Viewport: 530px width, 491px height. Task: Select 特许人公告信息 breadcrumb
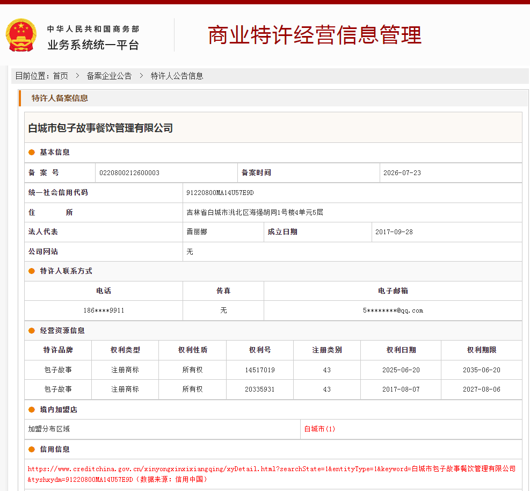point(177,76)
